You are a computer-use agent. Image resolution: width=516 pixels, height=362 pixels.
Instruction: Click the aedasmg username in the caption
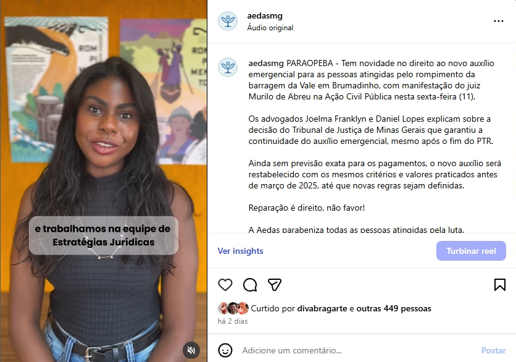point(266,63)
